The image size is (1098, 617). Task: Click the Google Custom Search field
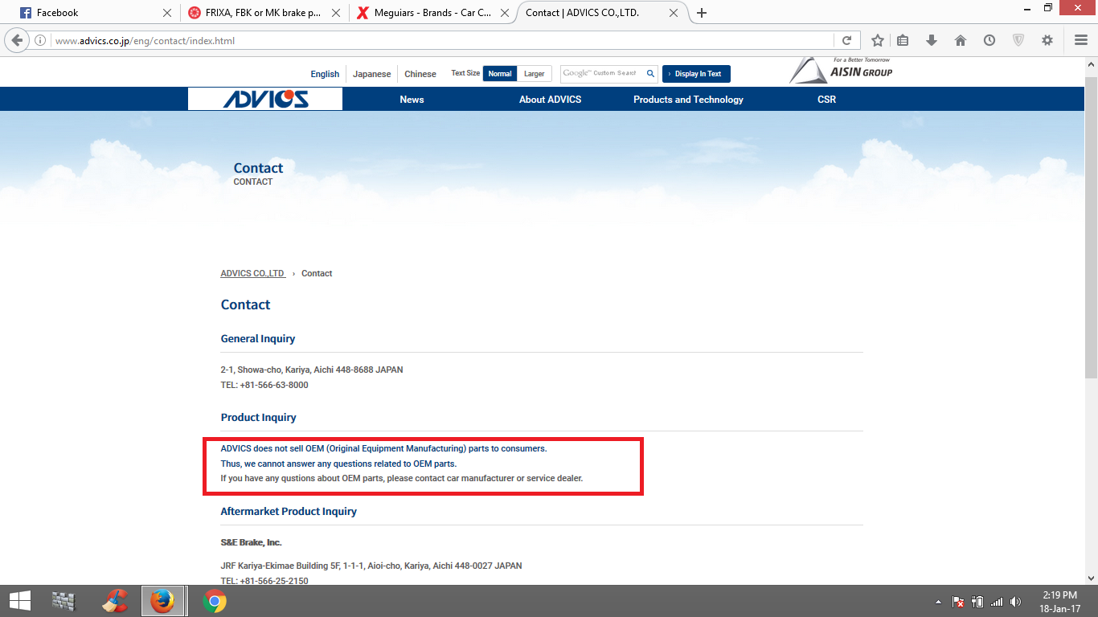click(x=601, y=73)
